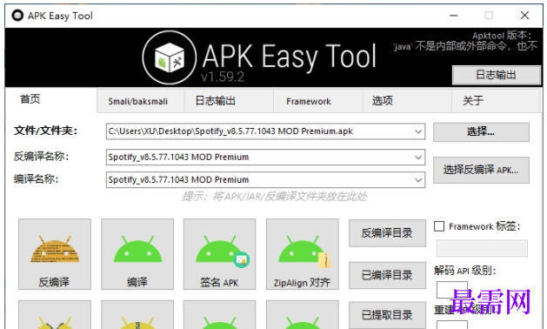Expand the 编译名称 dropdown arrow

[418, 180]
